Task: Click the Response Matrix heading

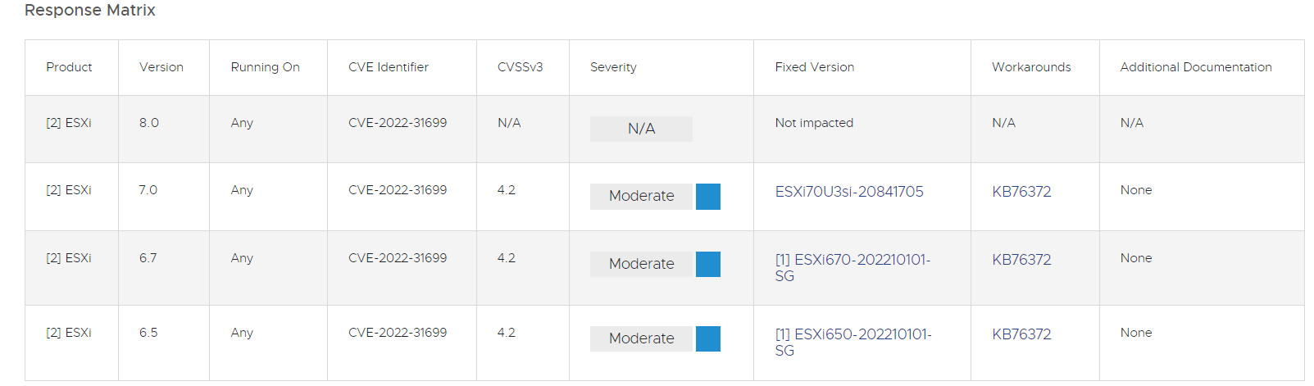Action: 90,11
